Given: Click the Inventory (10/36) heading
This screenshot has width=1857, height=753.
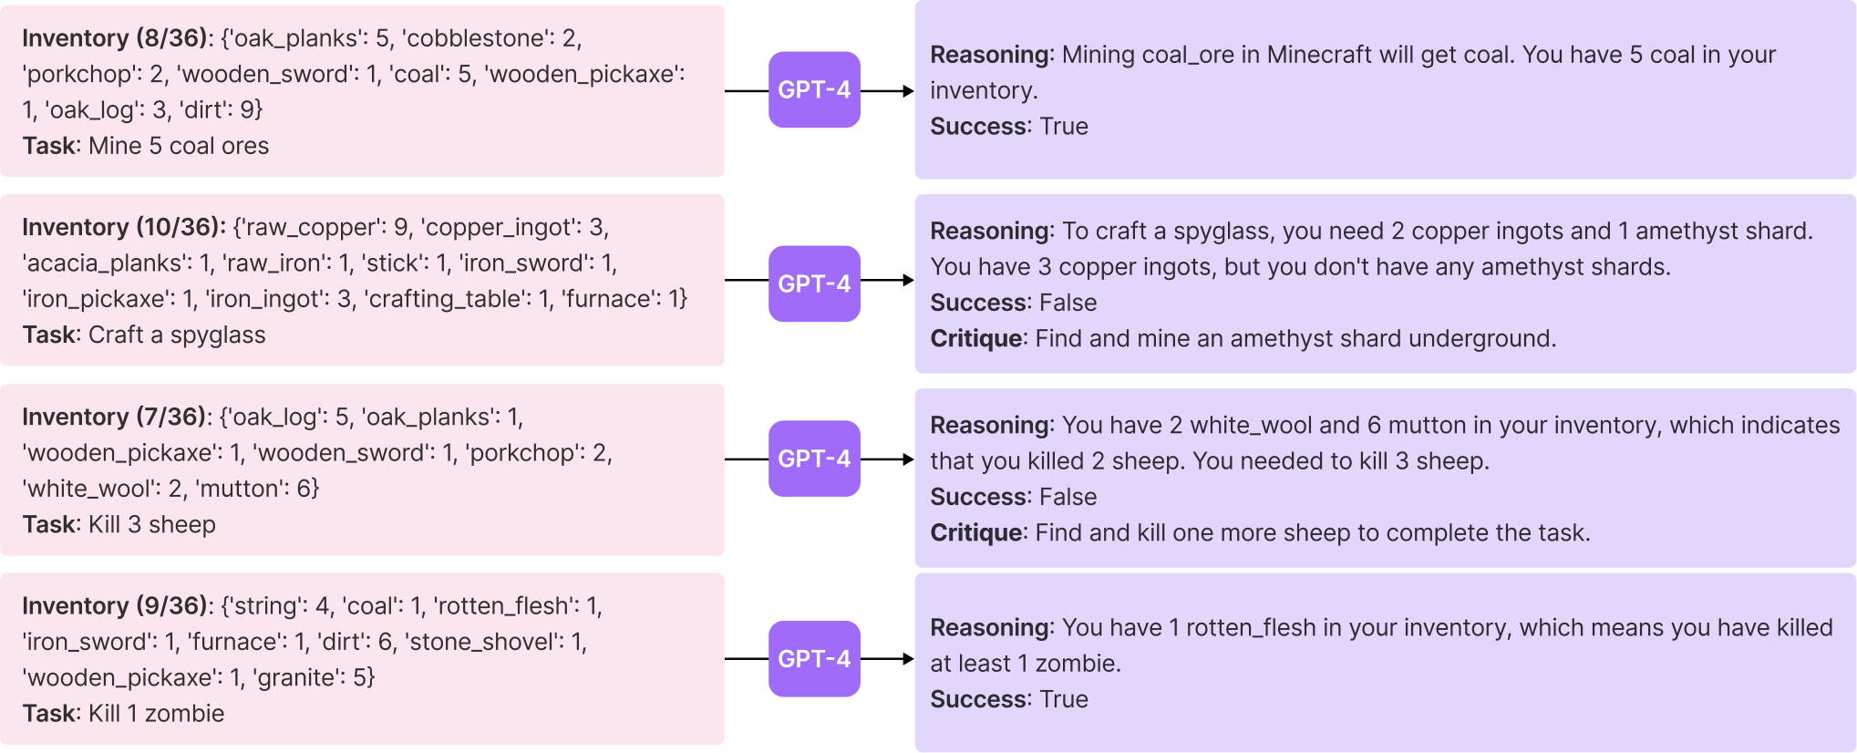Looking at the screenshot, I should [x=124, y=227].
